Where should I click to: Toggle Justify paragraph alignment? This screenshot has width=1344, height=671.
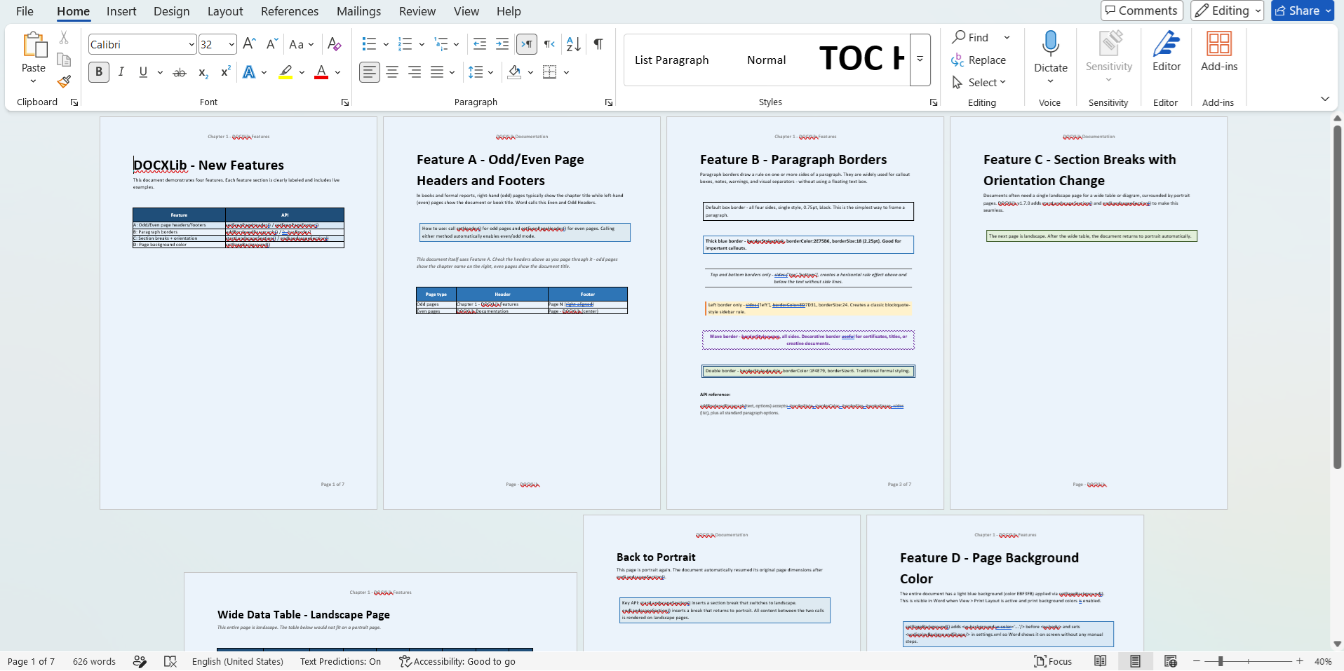point(437,72)
